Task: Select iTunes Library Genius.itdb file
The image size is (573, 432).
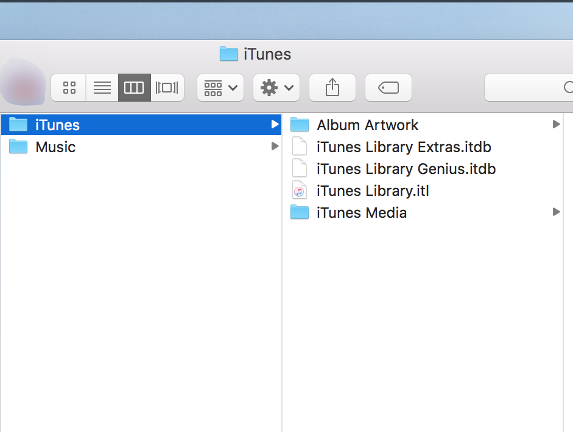Action: pyautogui.click(x=423, y=169)
